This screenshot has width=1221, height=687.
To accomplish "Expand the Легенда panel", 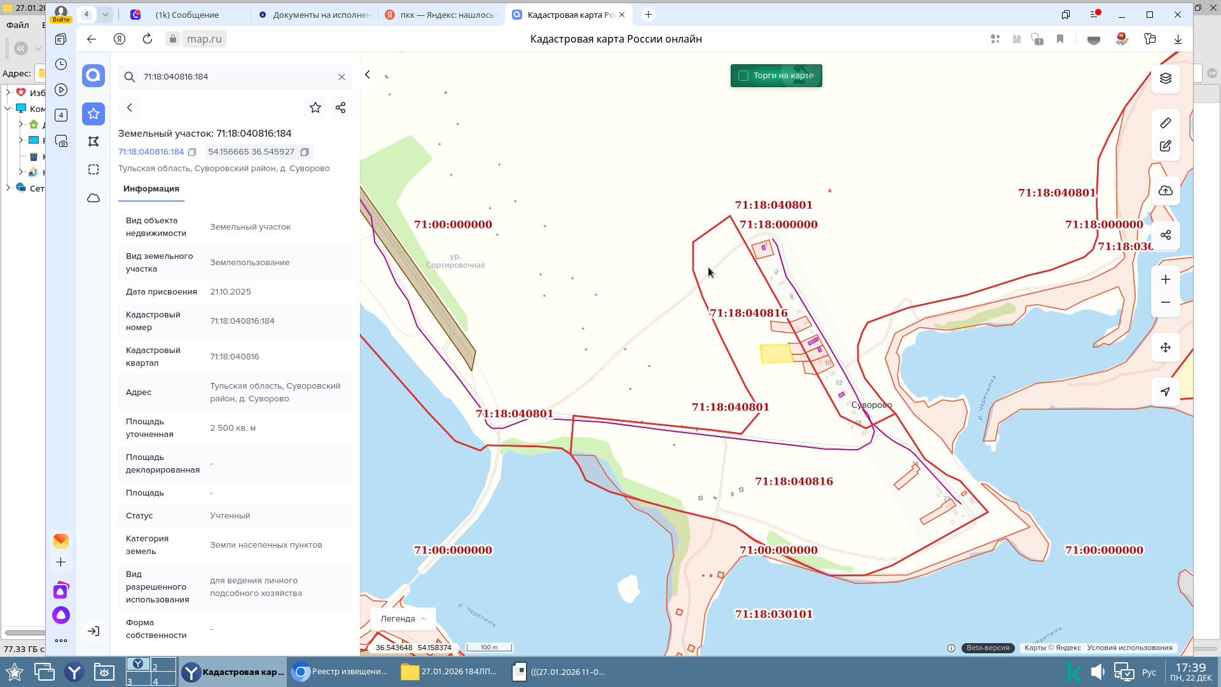I will pos(403,618).
